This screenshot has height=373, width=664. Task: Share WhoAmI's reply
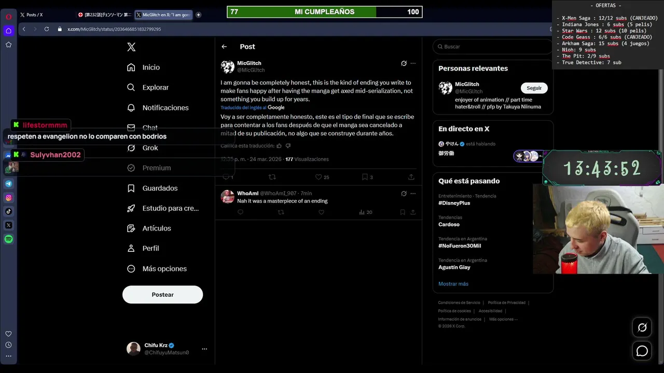413,212
